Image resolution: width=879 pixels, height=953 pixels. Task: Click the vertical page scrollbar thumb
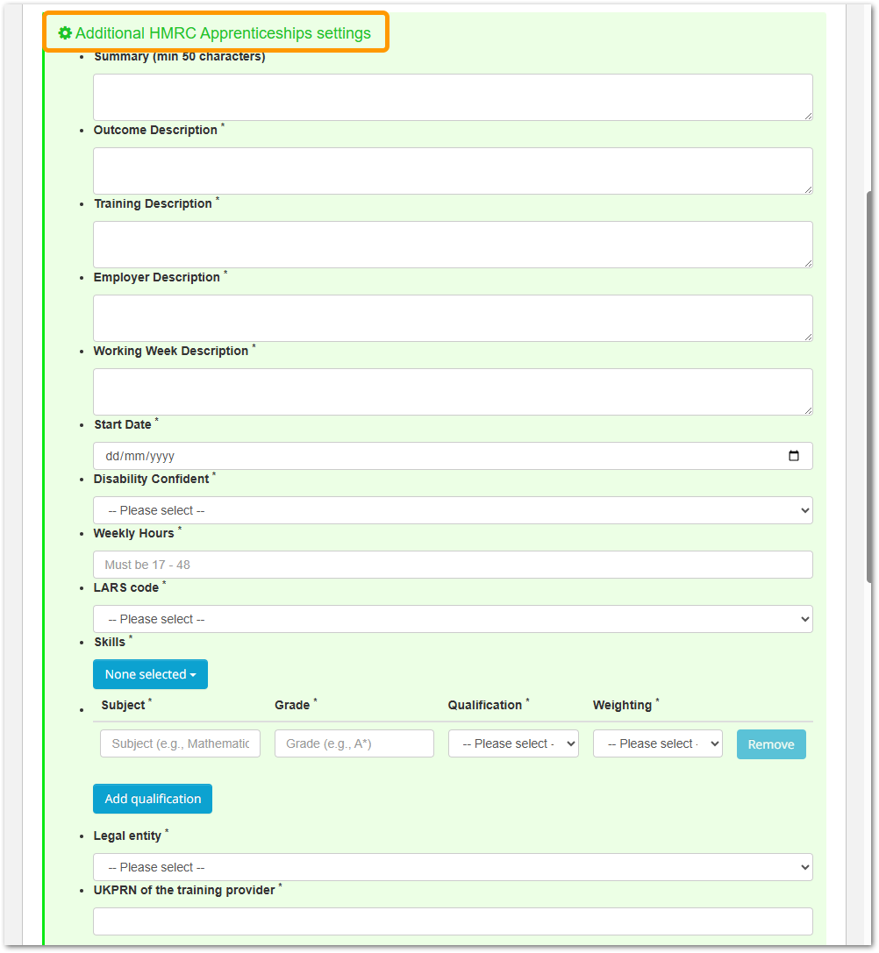click(x=869, y=388)
